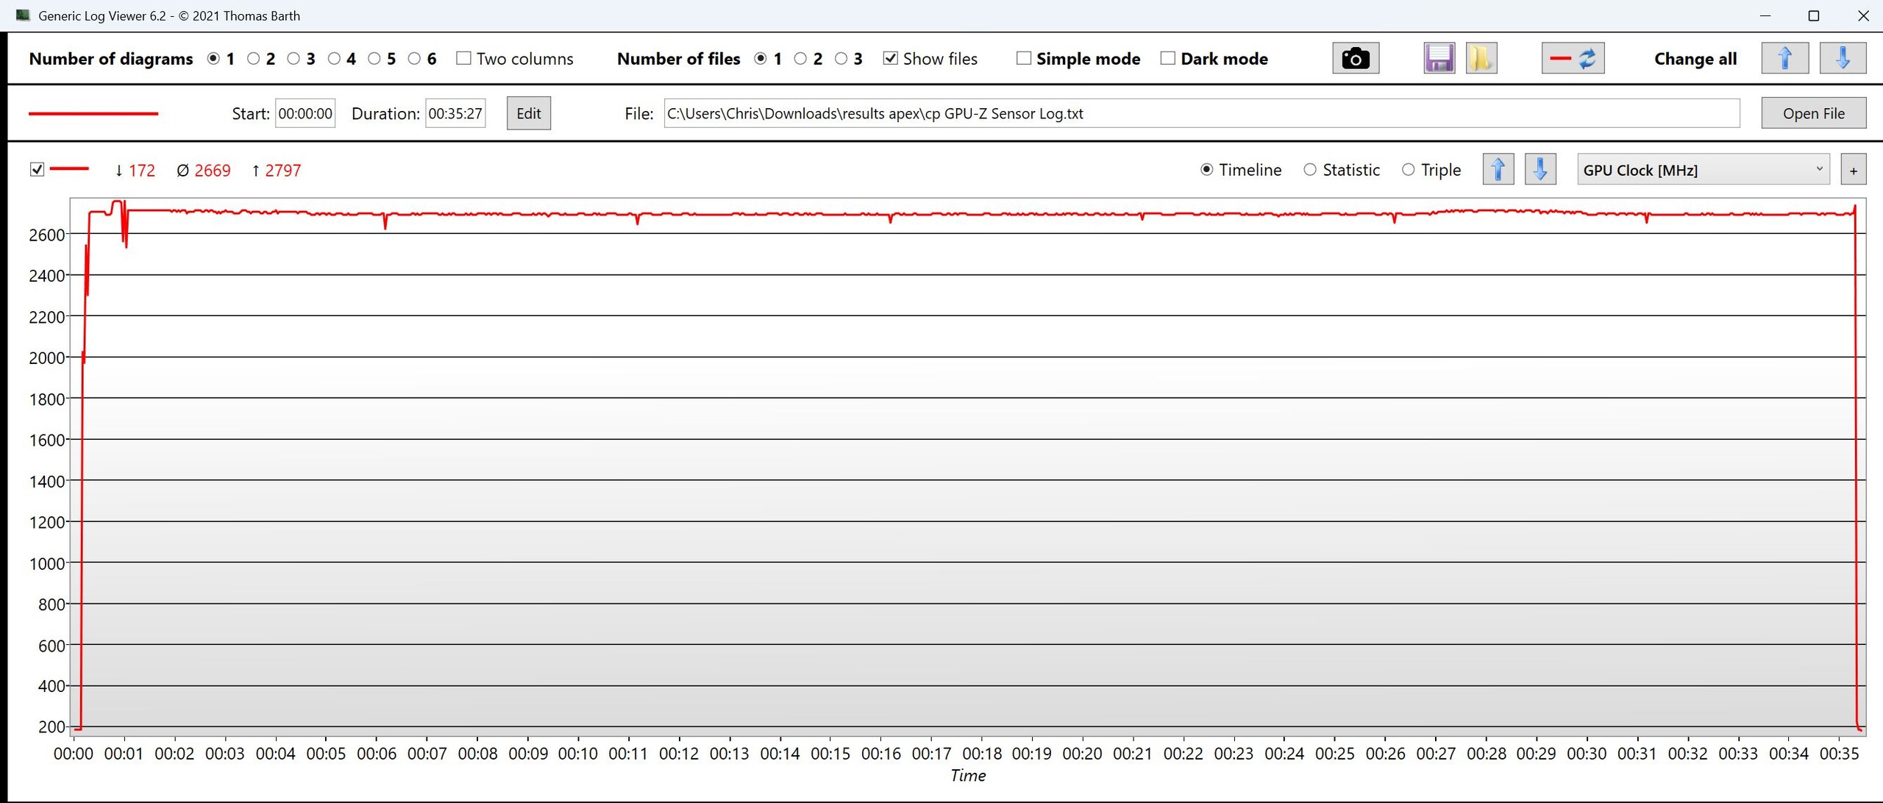Enable the Two columns checkbox
Image resolution: width=1883 pixels, height=803 pixels.
pyautogui.click(x=463, y=58)
